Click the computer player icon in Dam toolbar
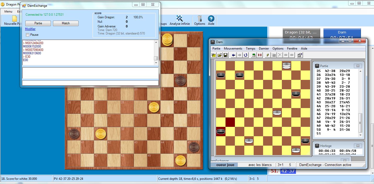Screen dimensions: 374x184 (254, 55)
